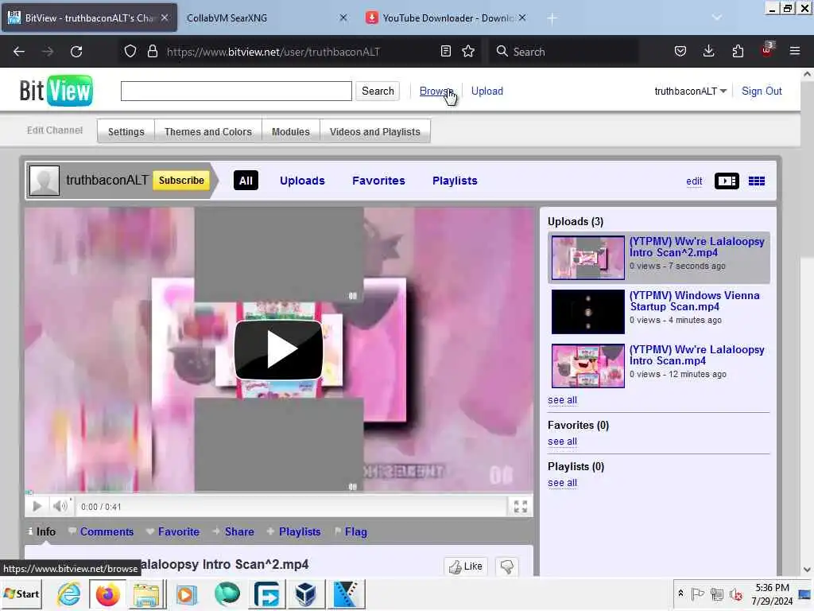This screenshot has width=814, height=611.
Task: Click the BitView logo
Action: [56, 91]
